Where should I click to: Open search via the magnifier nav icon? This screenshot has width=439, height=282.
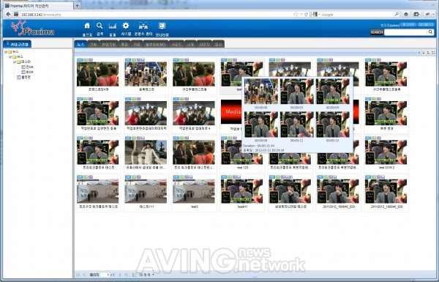pyautogui.click(x=100, y=26)
